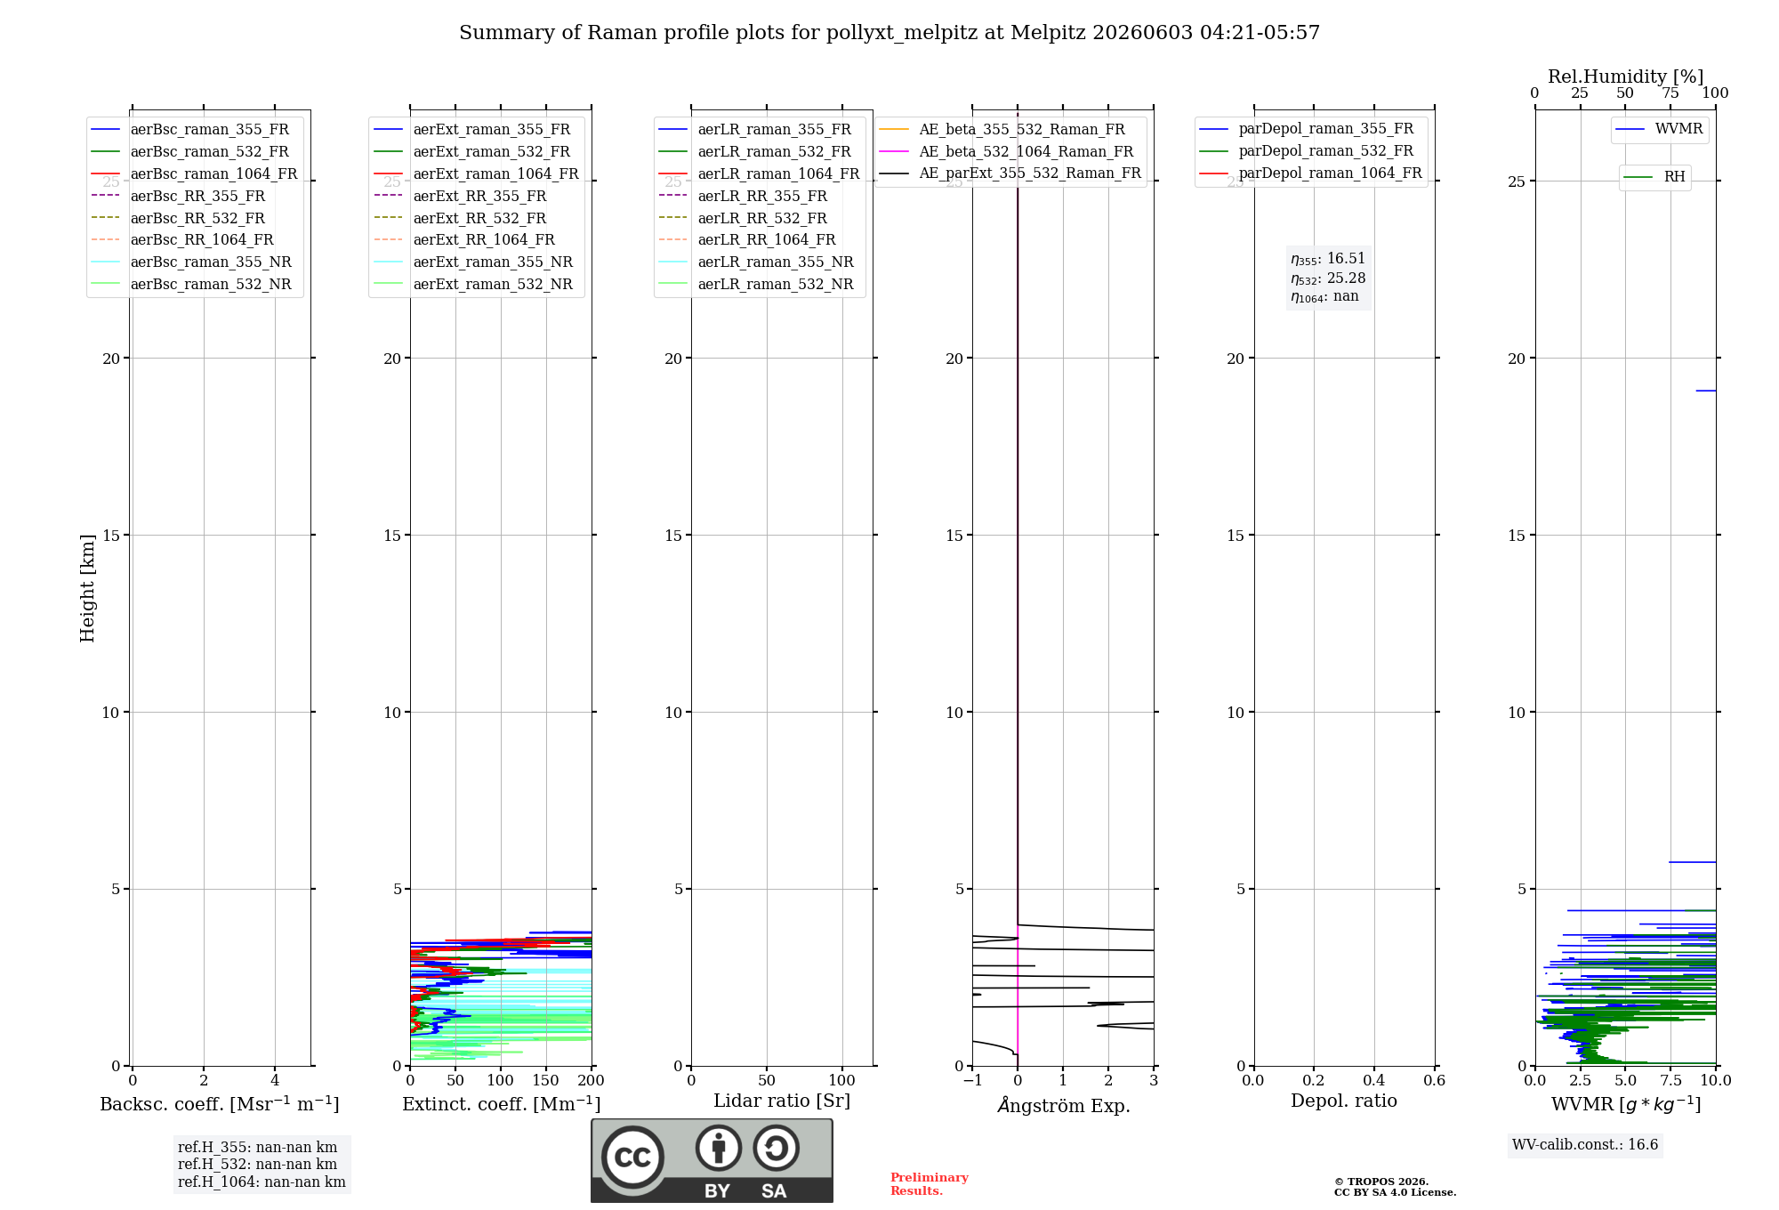Click the 'Extinct. coeff.' axis label

[502, 1104]
